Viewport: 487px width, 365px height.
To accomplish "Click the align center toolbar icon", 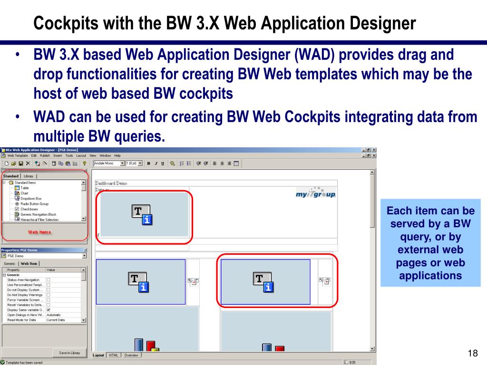I will coord(222,163).
